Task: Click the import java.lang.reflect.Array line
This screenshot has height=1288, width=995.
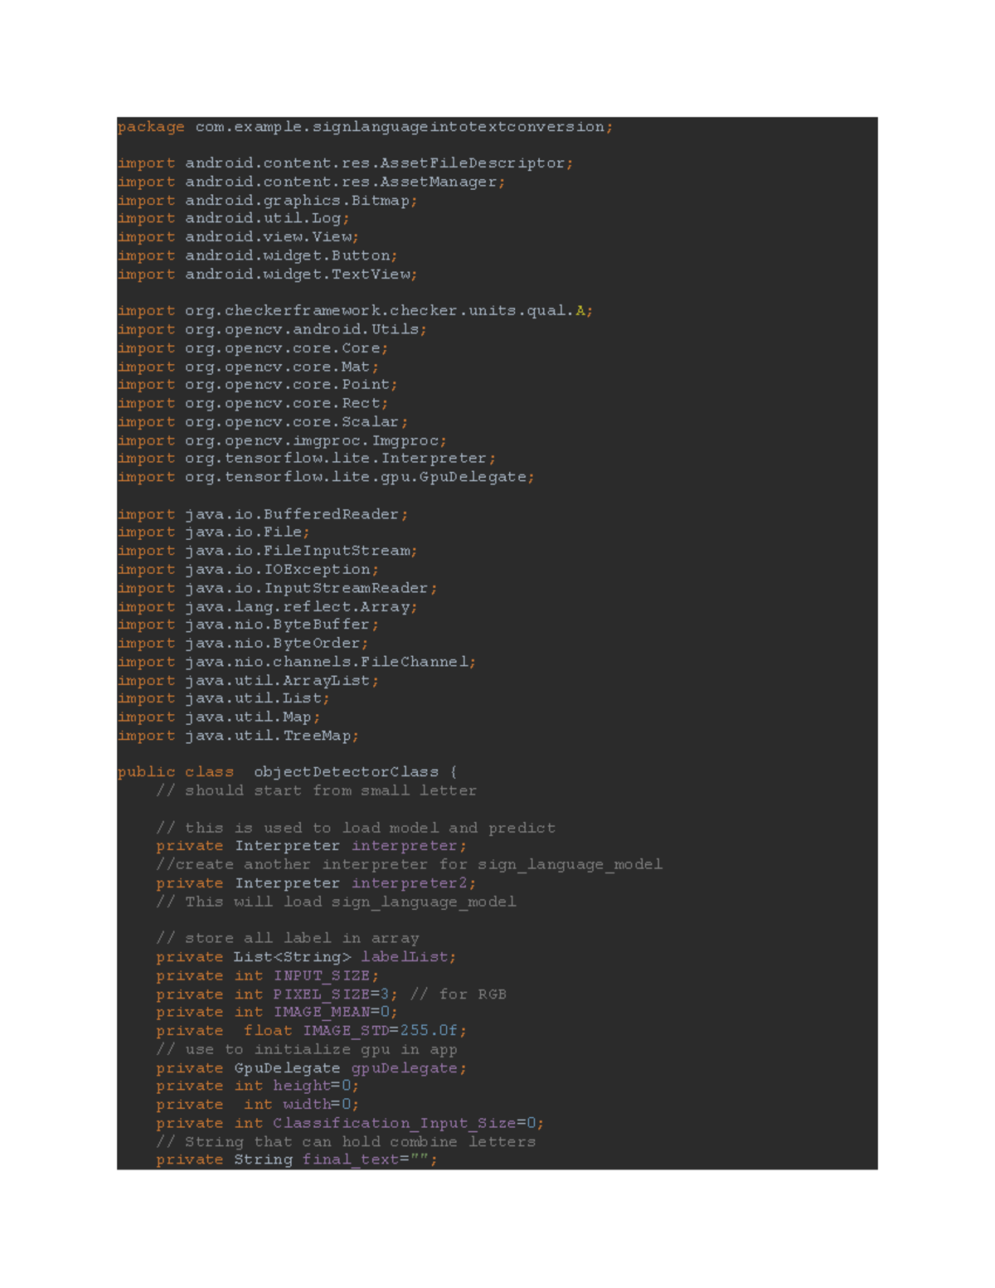Action: click(x=267, y=606)
